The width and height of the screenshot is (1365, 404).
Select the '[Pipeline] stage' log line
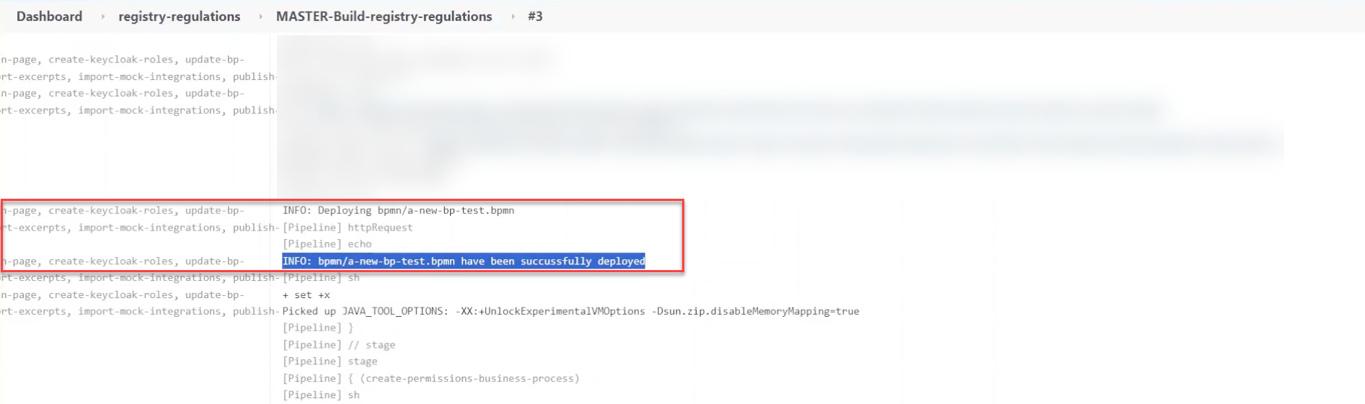coord(330,362)
